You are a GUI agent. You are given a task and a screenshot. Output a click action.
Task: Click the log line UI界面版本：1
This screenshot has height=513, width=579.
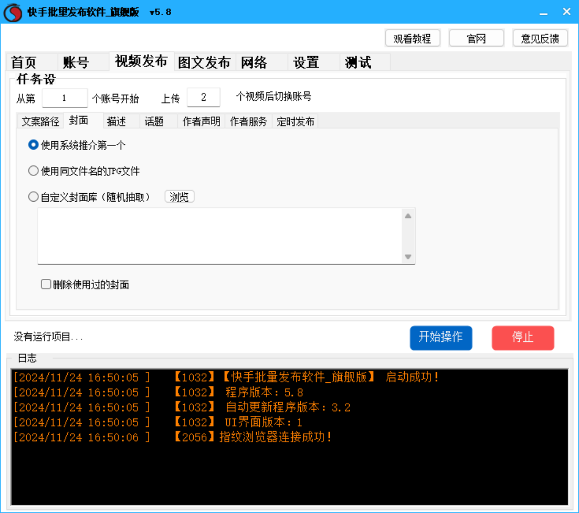pos(157,422)
